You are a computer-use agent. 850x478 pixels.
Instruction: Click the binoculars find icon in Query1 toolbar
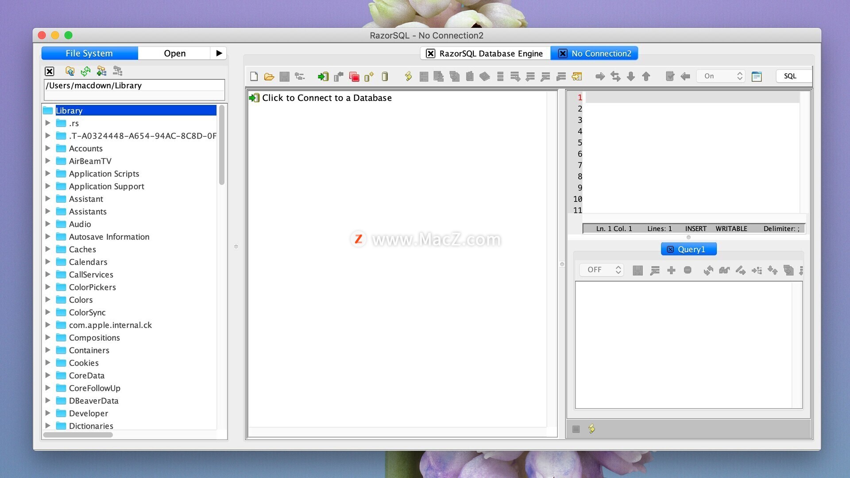click(x=724, y=270)
